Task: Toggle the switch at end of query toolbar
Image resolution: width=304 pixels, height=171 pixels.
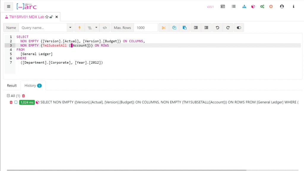Action: pyautogui.click(x=239, y=28)
